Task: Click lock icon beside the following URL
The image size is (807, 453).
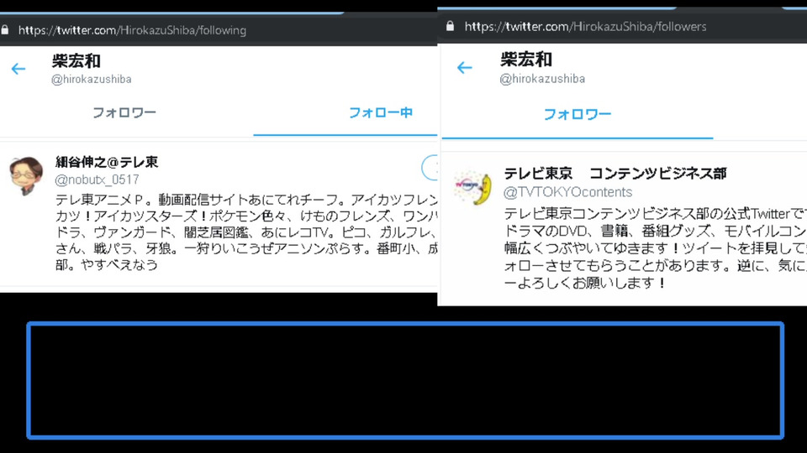Action: pyautogui.click(x=5, y=30)
